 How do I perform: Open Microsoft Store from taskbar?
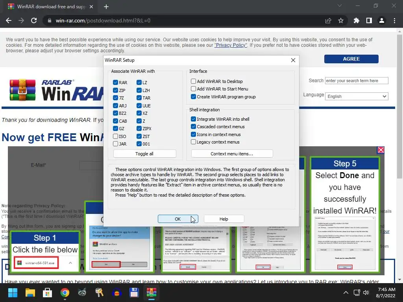tap(47, 293)
